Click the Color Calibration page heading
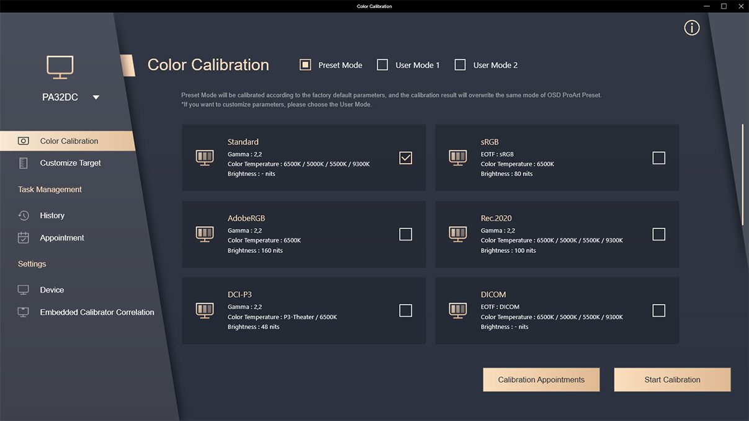This screenshot has width=749, height=421. pos(209,65)
